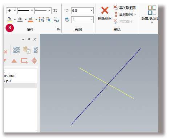Click the orange up triangle arrow
The image size is (171, 139).
[x=14, y=61]
